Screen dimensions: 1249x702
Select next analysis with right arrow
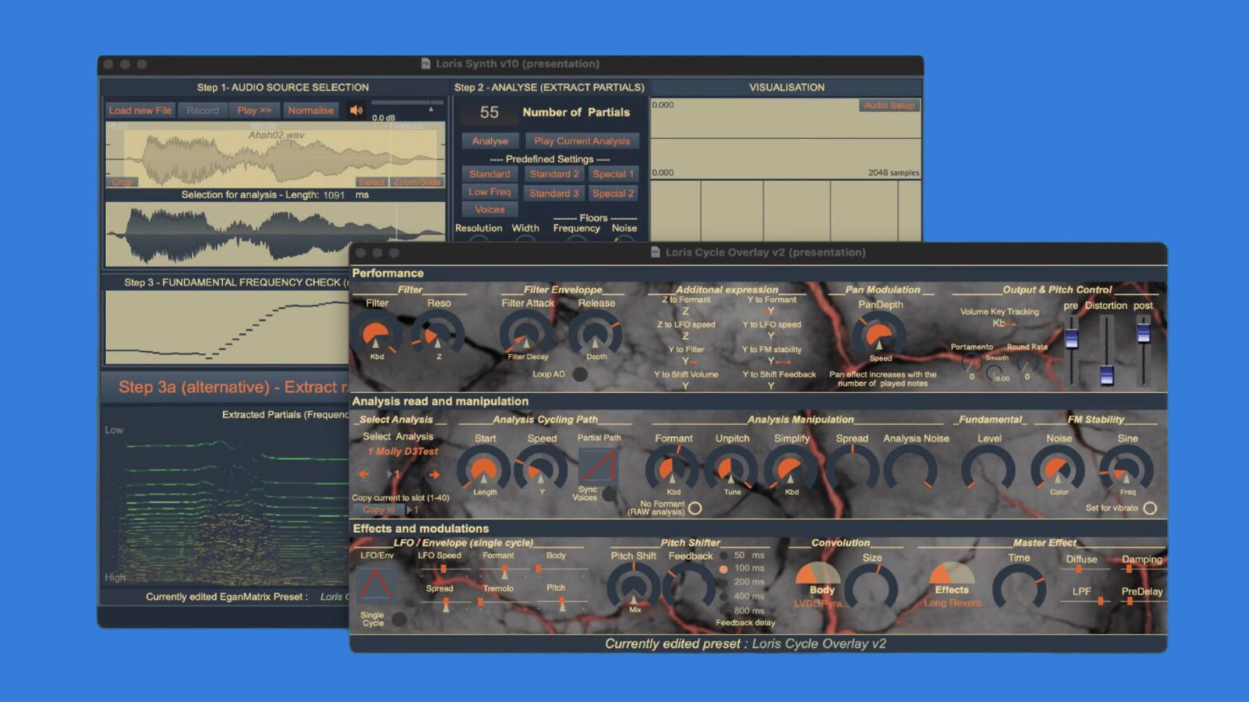[x=434, y=474]
